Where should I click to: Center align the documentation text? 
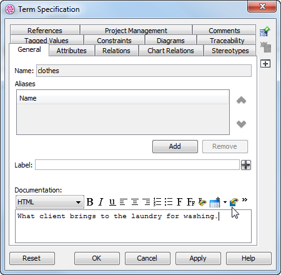(135, 202)
